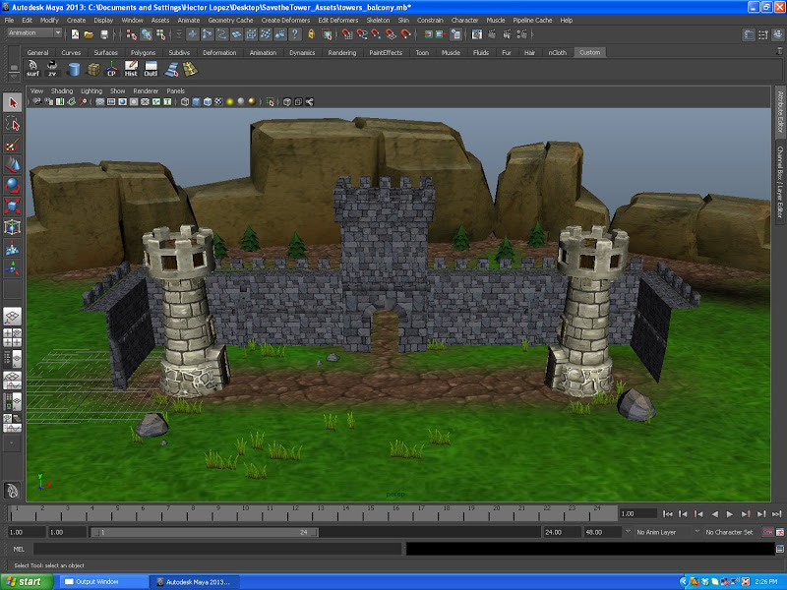Click the 'Hist' delete history shelf button
The image size is (787, 590).
click(131, 69)
